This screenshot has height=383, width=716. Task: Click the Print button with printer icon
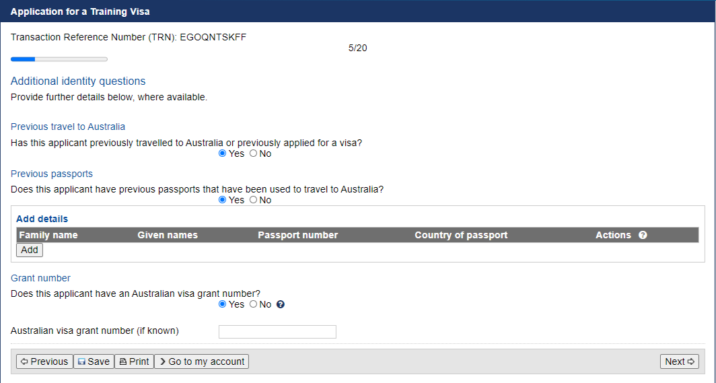(x=135, y=361)
